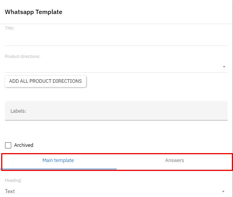
Task: Click the 'Heading:' field label
Action: (12, 181)
